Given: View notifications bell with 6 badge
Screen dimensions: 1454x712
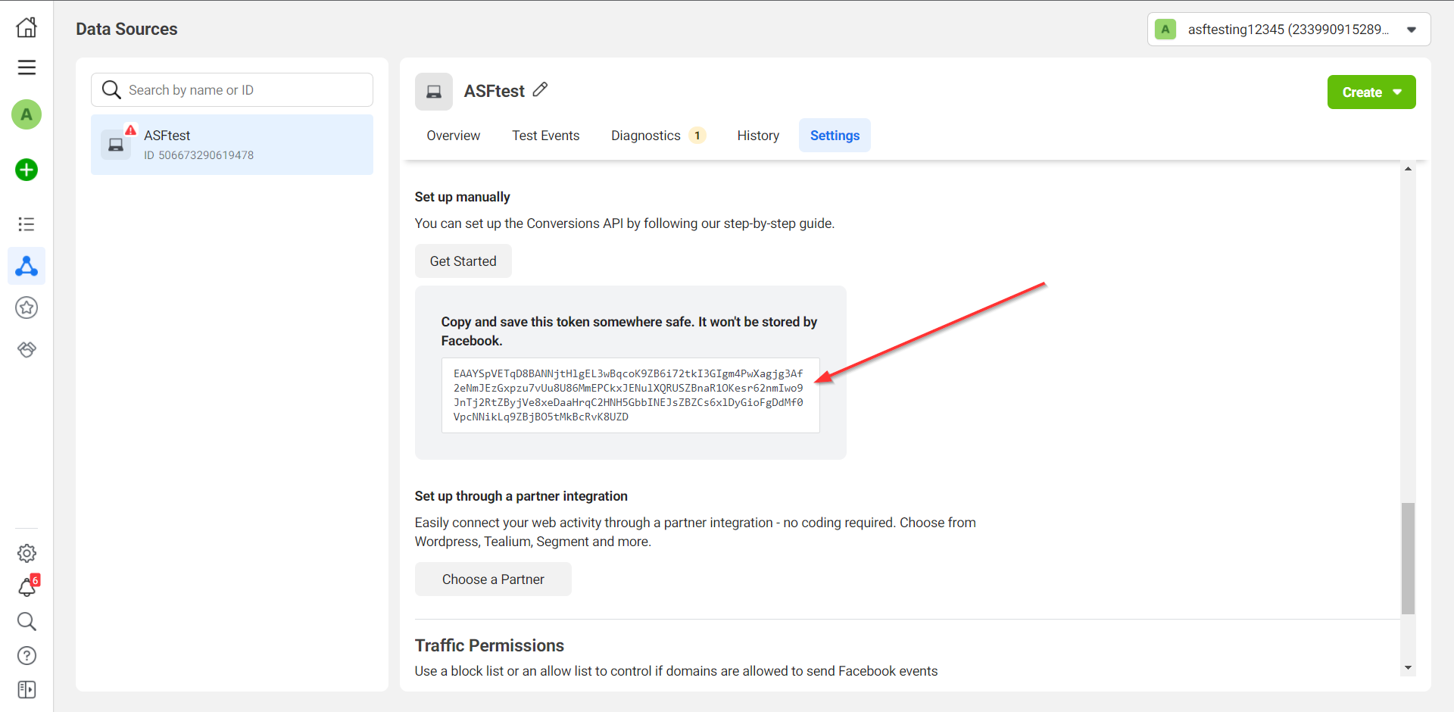Looking at the screenshot, I should [x=27, y=587].
